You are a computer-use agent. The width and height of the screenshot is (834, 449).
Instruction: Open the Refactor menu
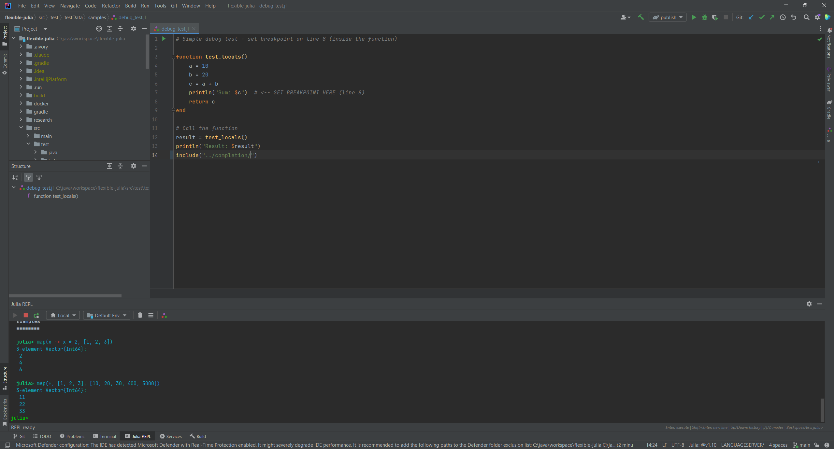click(111, 6)
